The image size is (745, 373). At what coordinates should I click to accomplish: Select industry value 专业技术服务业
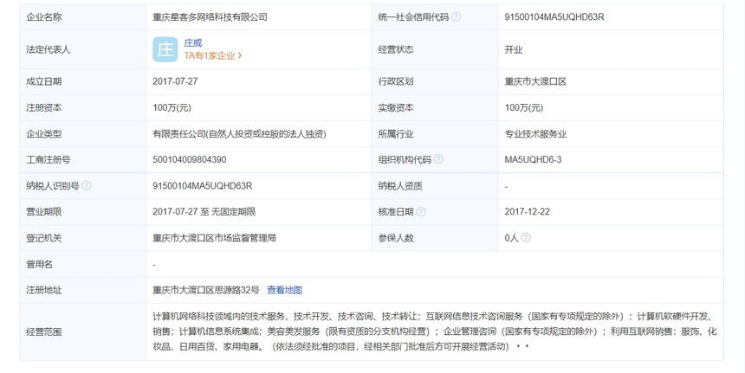tap(535, 134)
